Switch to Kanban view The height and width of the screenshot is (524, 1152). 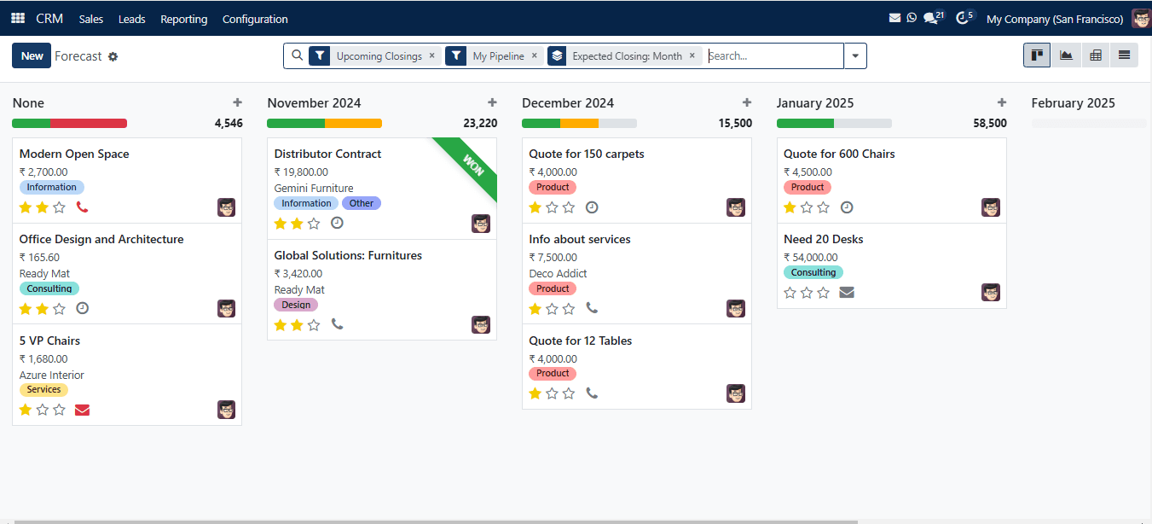coord(1038,55)
